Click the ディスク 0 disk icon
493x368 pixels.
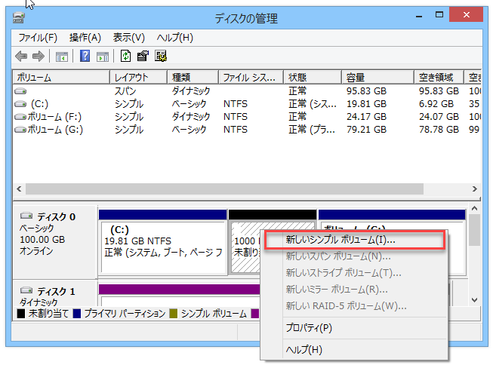(26, 216)
